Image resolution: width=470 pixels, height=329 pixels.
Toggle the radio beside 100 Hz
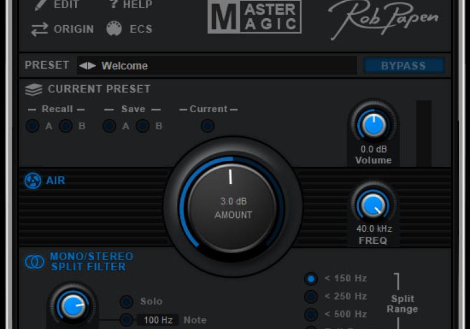tap(126, 320)
